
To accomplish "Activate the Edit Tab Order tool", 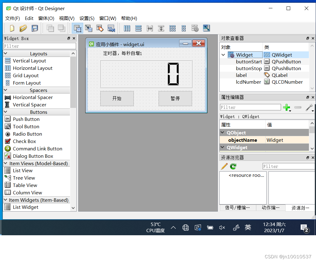I will point(111,28).
